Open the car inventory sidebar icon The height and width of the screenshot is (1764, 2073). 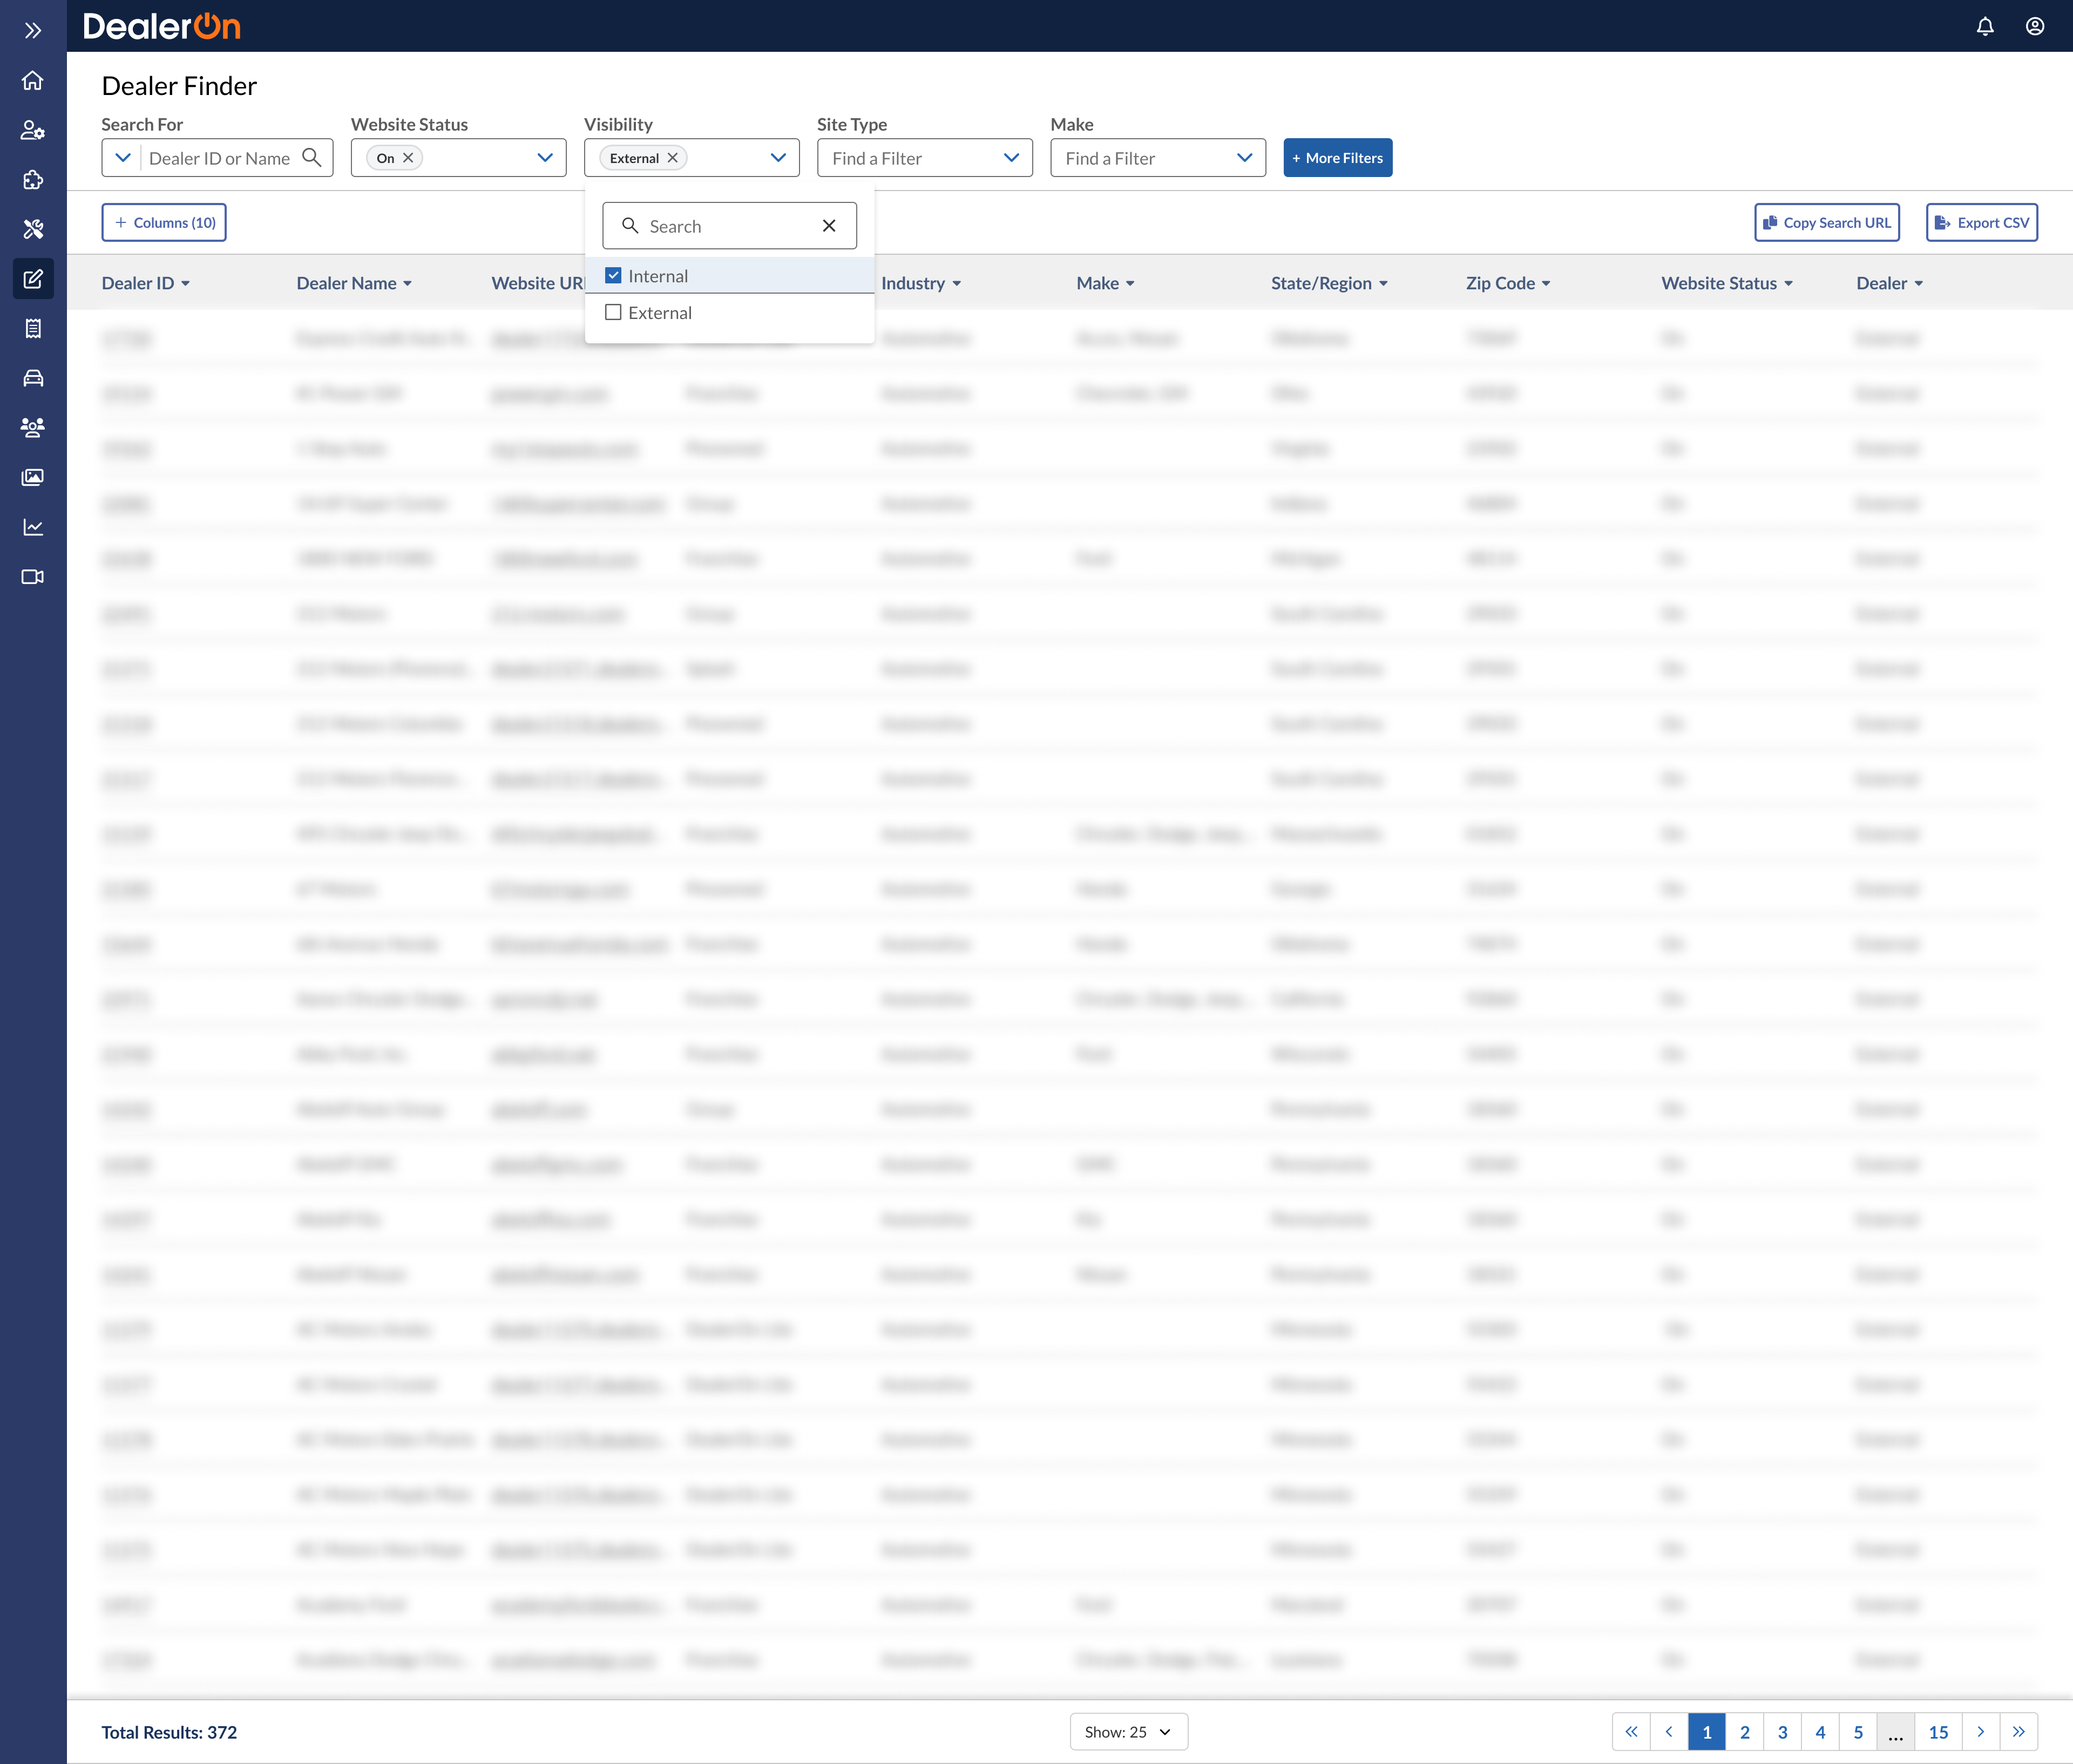(x=33, y=378)
